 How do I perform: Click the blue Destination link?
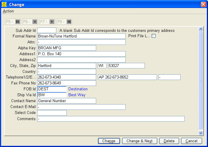(78, 89)
